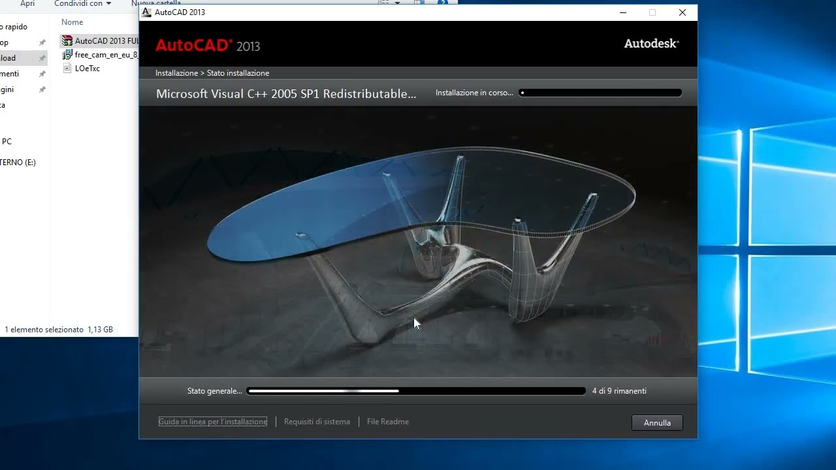The height and width of the screenshot is (470, 836).
Task: Select the 'o rapido' sidebar entry in Explorer
Action: tap(14, 27)
